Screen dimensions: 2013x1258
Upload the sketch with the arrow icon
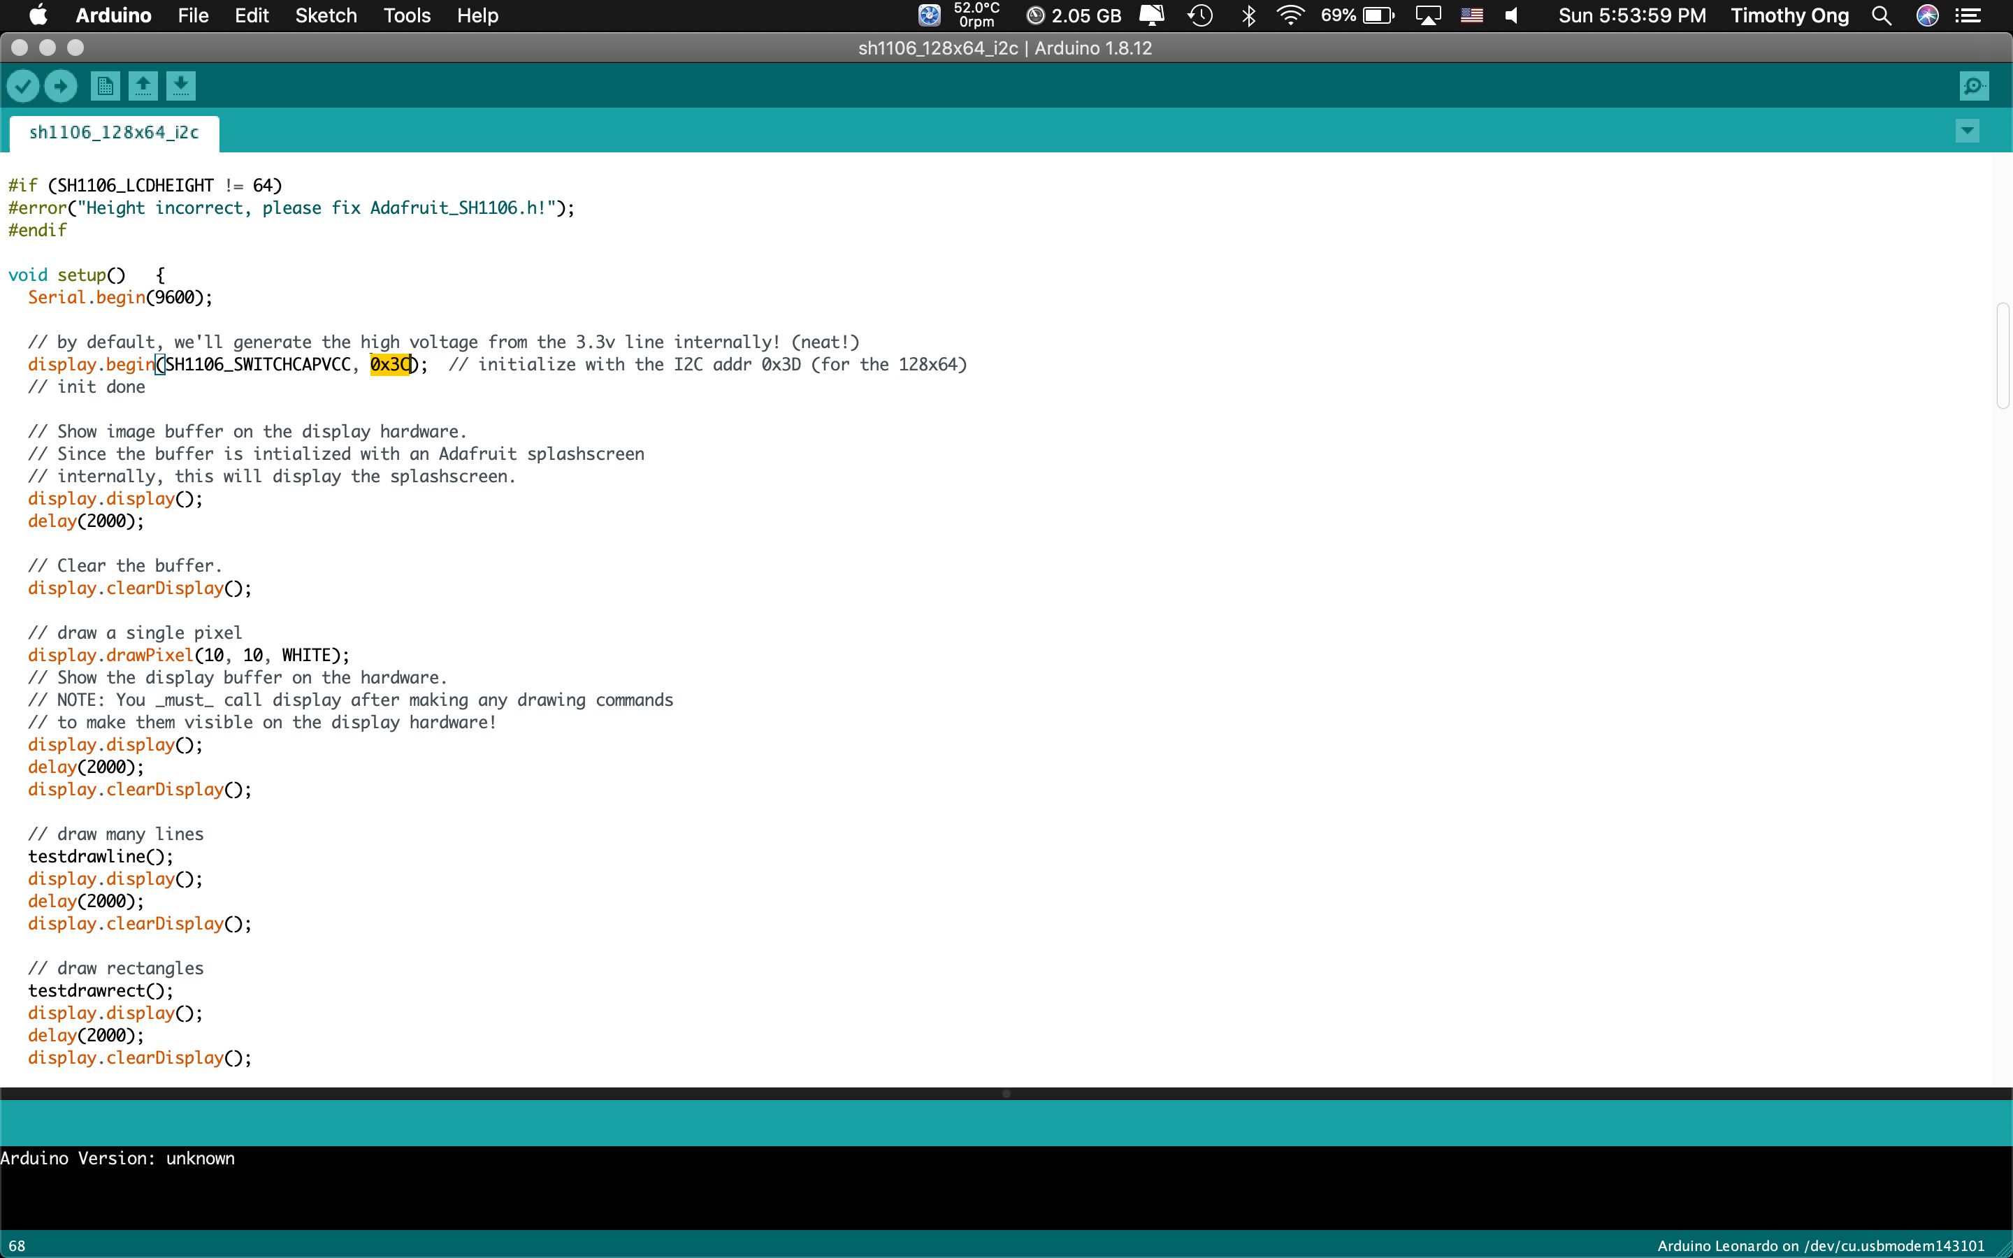pyautogui.click(x=60, y=86)
